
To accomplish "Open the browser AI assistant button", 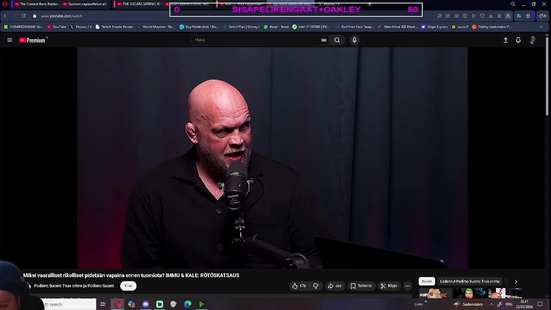I will (x=542, y=16).
